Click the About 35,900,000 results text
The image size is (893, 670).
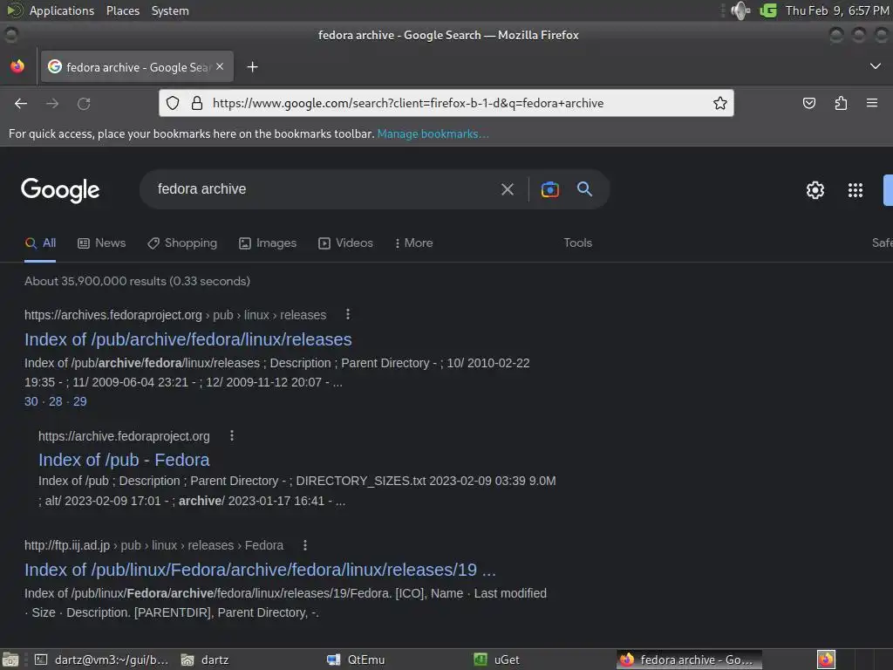click(x=137, y=281)
